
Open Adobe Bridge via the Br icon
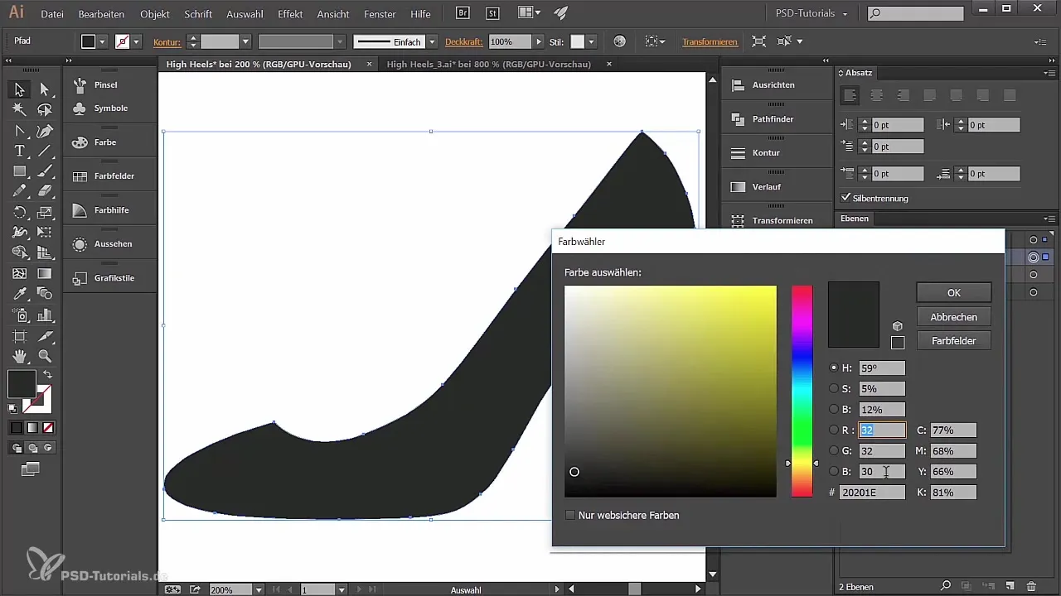(x=464, y=13)
